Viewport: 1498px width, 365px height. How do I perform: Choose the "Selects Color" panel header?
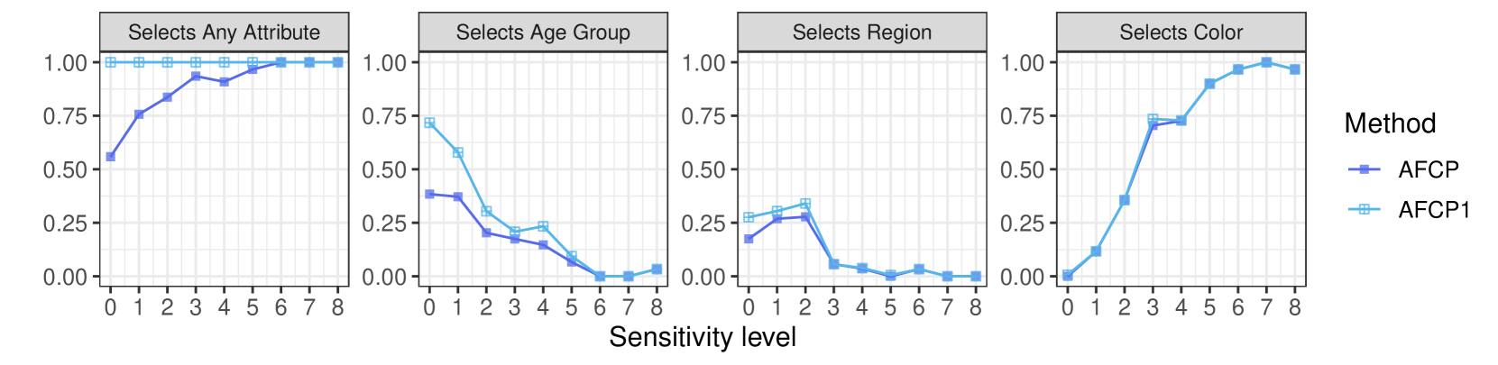(x=1181, y=32)
